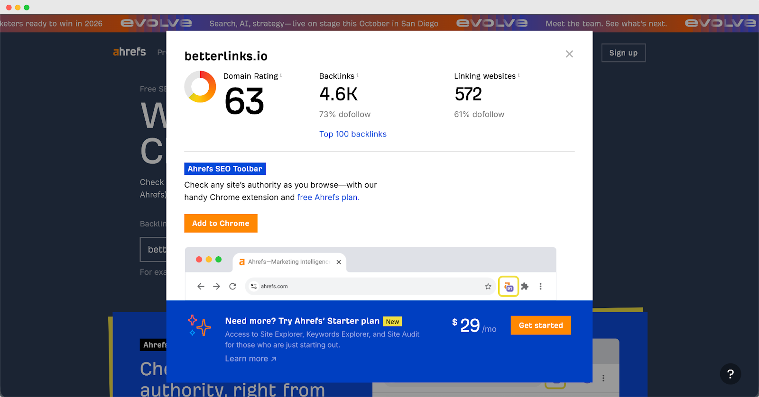Click the 572 linking websites value
This screenshot has height=397, width=759.
[x=468, y=94]
